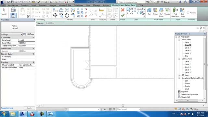The image size is (208, 117).
Task: Open File Explorer from the taskbar
Action: pos(13,114)
